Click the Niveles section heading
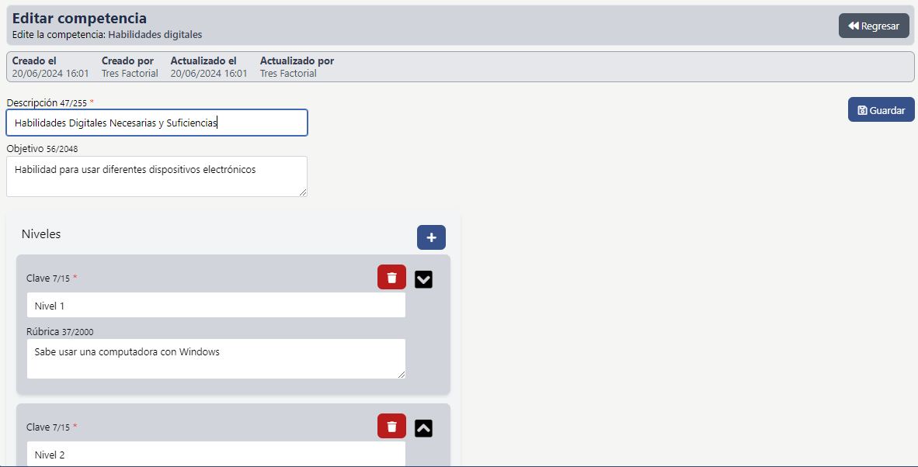The height and width of the screenshot is (467, 918). pos(41,233)
